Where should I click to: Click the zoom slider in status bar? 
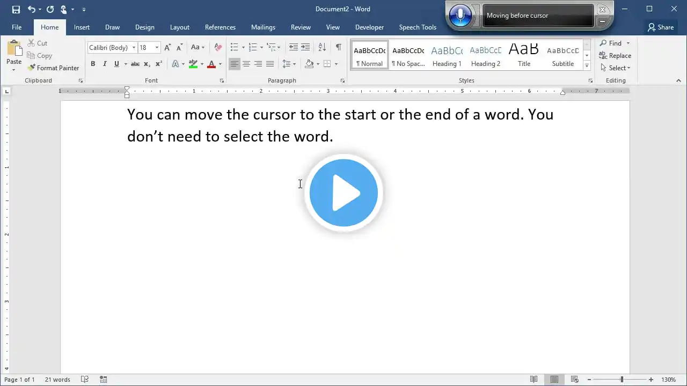point(622,380)
